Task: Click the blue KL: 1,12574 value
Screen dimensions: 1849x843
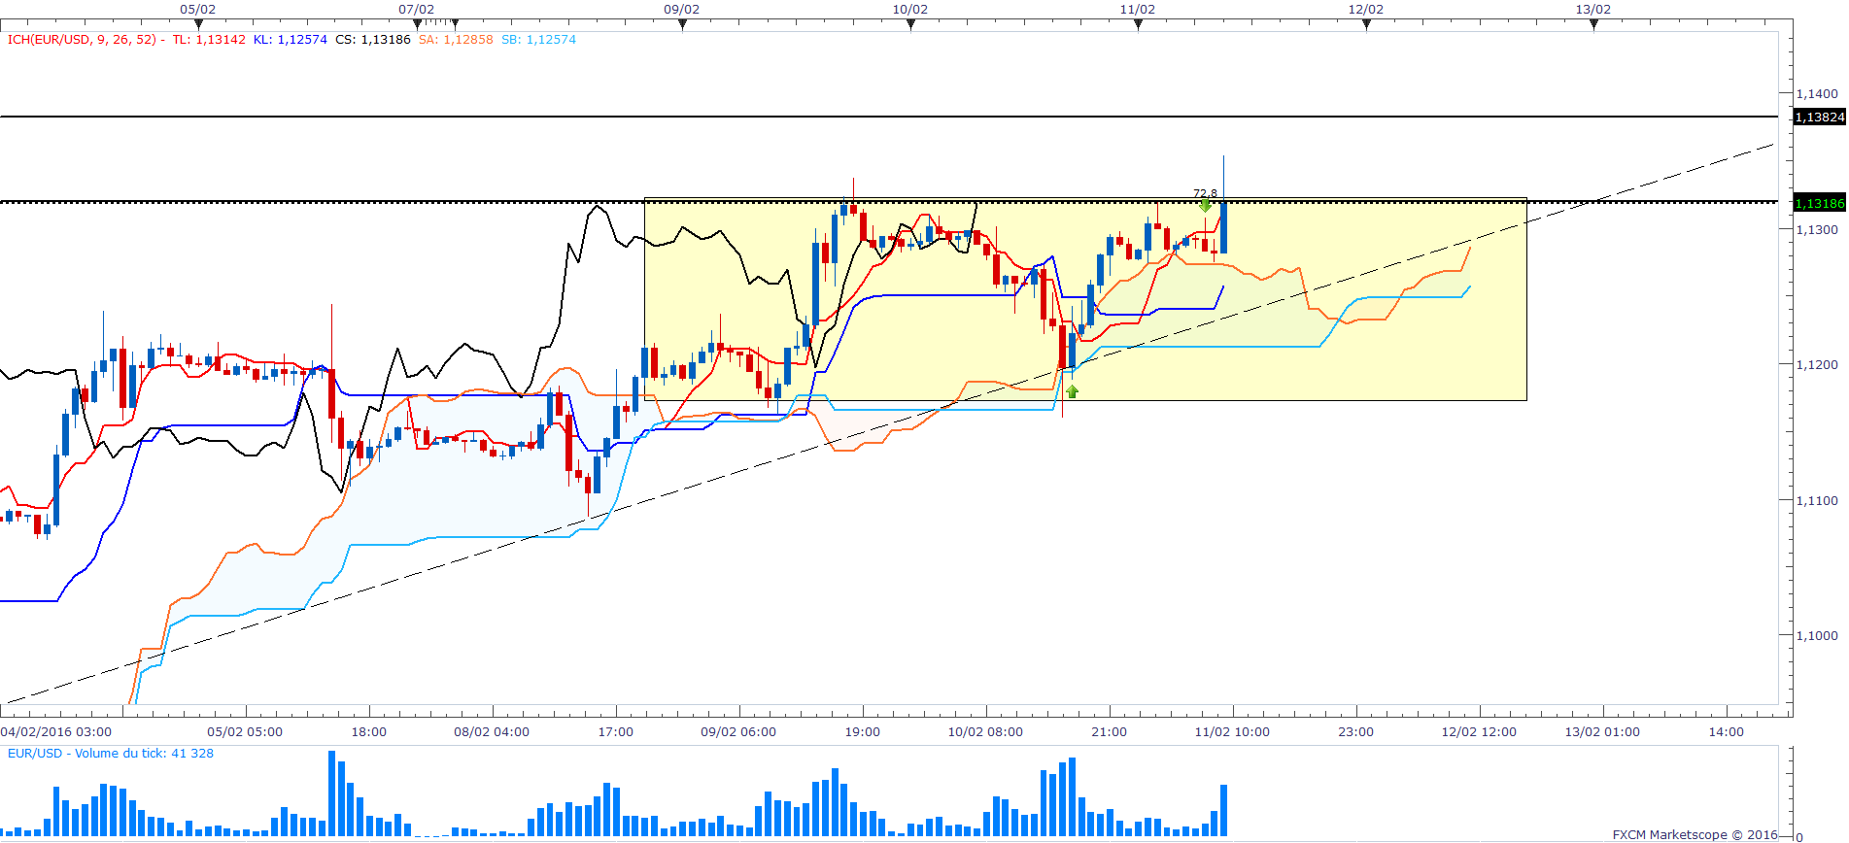Action: coord(290,40)
